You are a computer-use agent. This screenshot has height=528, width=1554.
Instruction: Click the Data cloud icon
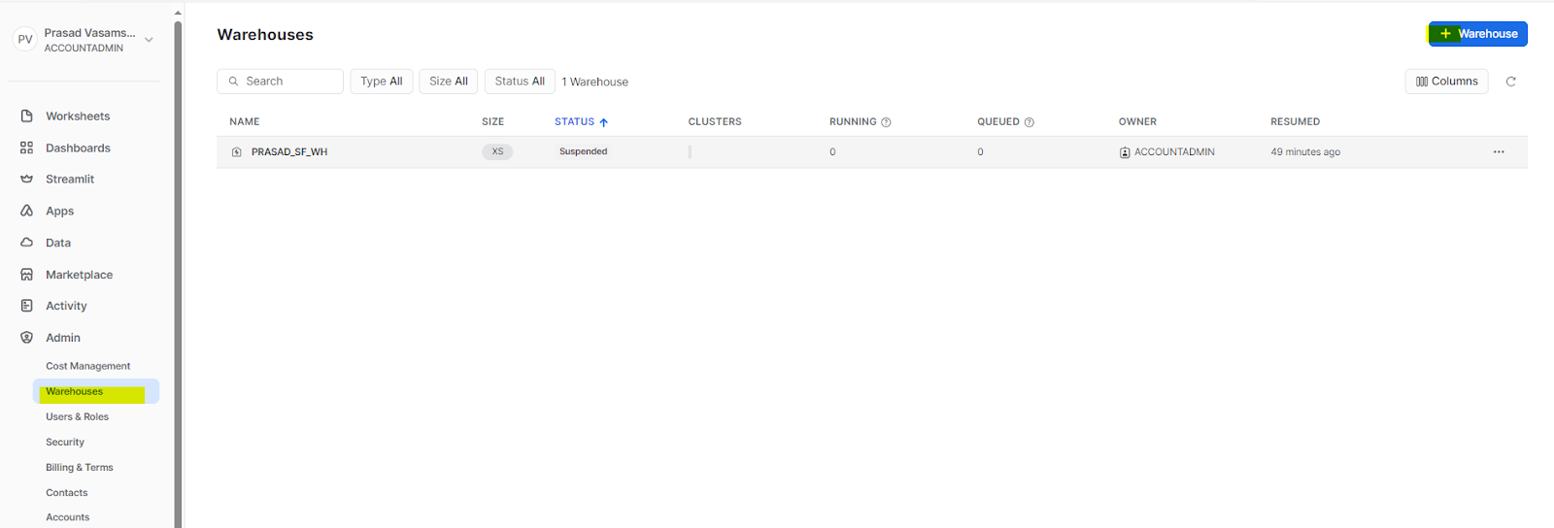click(x=27, y=243)
